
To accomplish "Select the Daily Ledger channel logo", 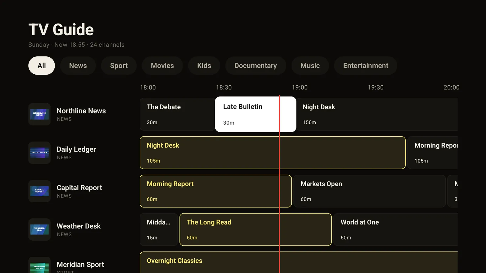I will (x=39, y=153).
